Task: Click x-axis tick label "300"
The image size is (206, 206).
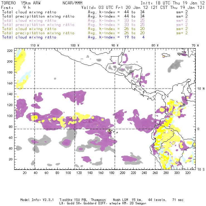Action: tap(177, 173)
